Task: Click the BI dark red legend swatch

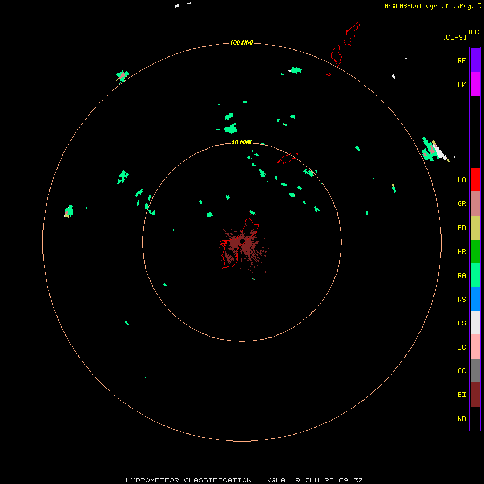Action: [x=475, y=394]
